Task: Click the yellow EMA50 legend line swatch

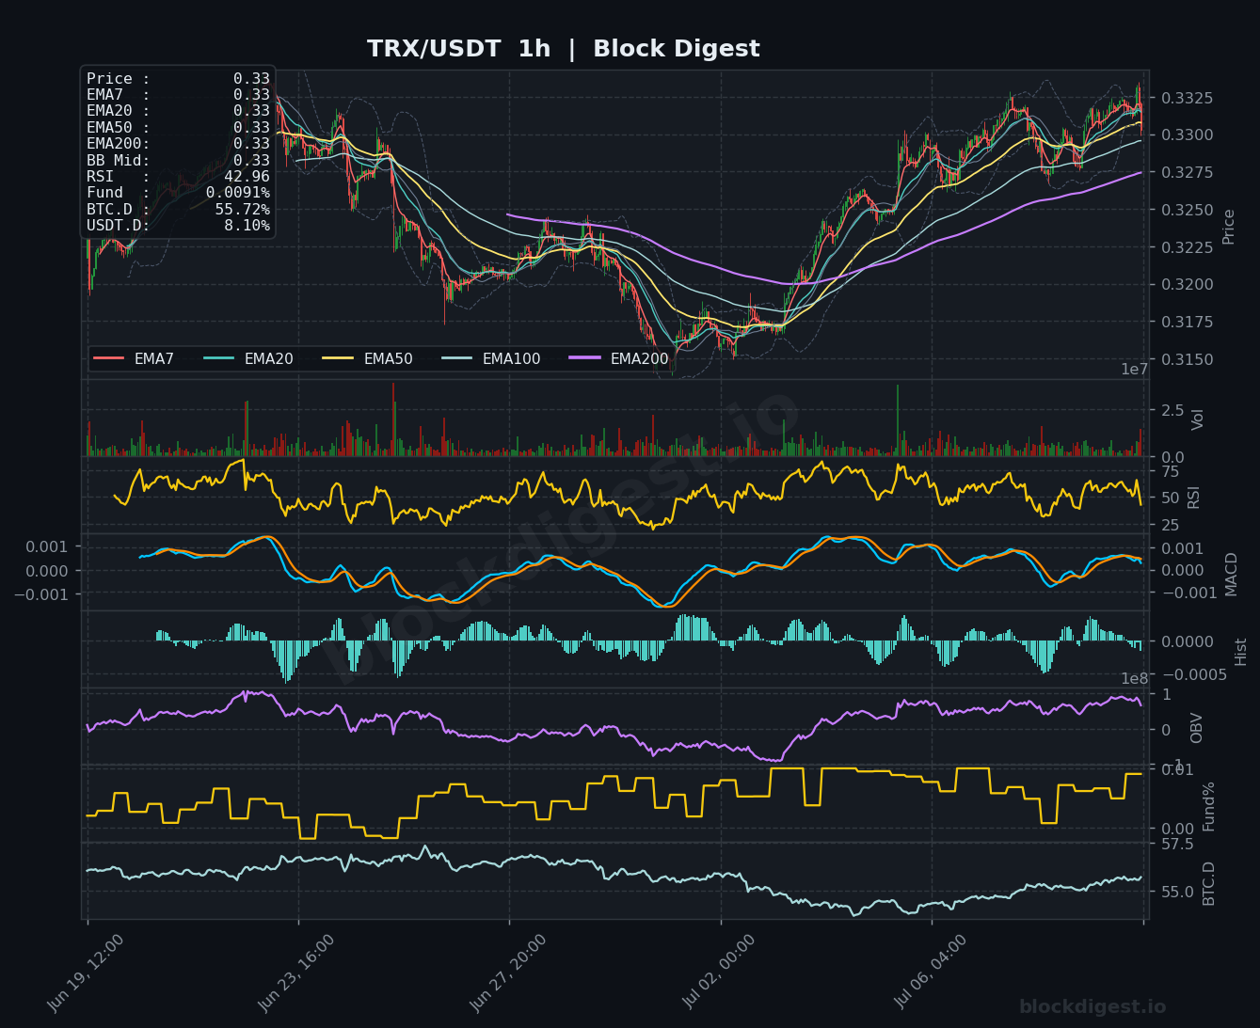Action: [338, 358]
